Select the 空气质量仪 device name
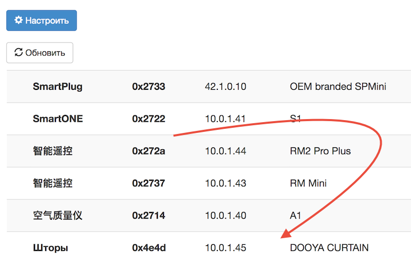The image size is (411, 271). (58, 216)
